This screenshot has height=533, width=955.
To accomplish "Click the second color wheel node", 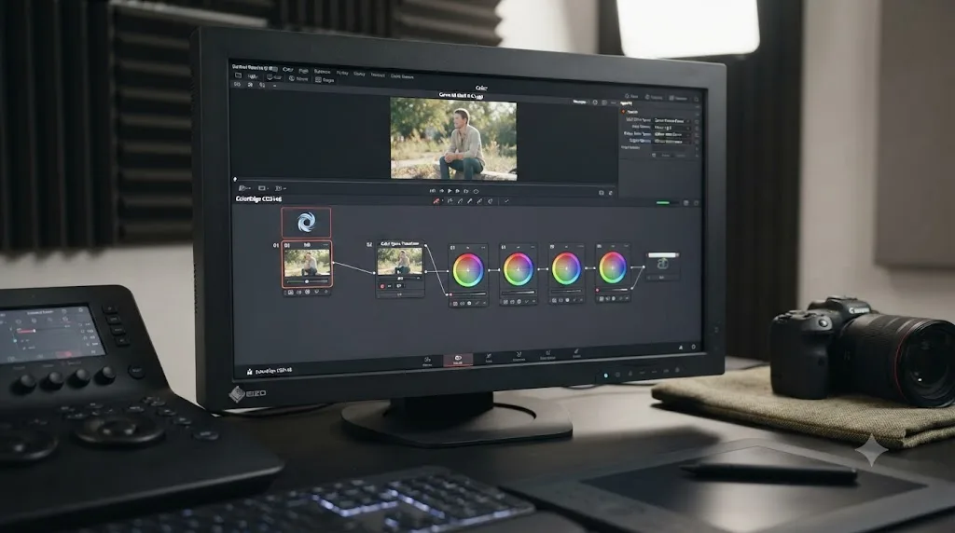I will pyautogui.click(x=519, y=269).
